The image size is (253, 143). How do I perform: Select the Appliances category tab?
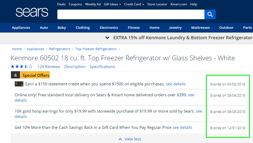(21, 27)
